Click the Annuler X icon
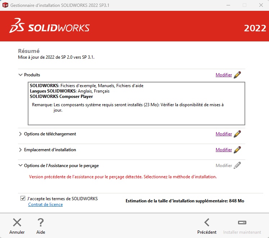 pyautogui.click(x=17, y=223)
